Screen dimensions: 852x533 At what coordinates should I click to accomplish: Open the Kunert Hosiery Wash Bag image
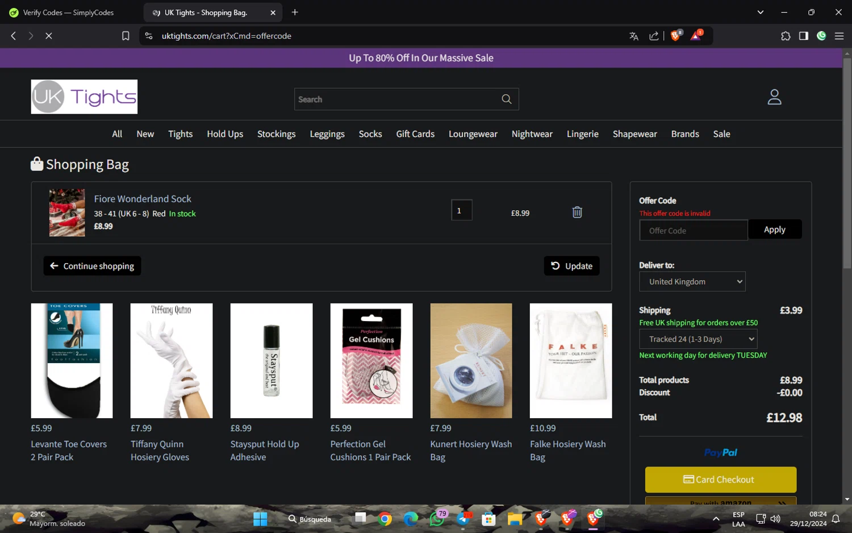[471, 361]
